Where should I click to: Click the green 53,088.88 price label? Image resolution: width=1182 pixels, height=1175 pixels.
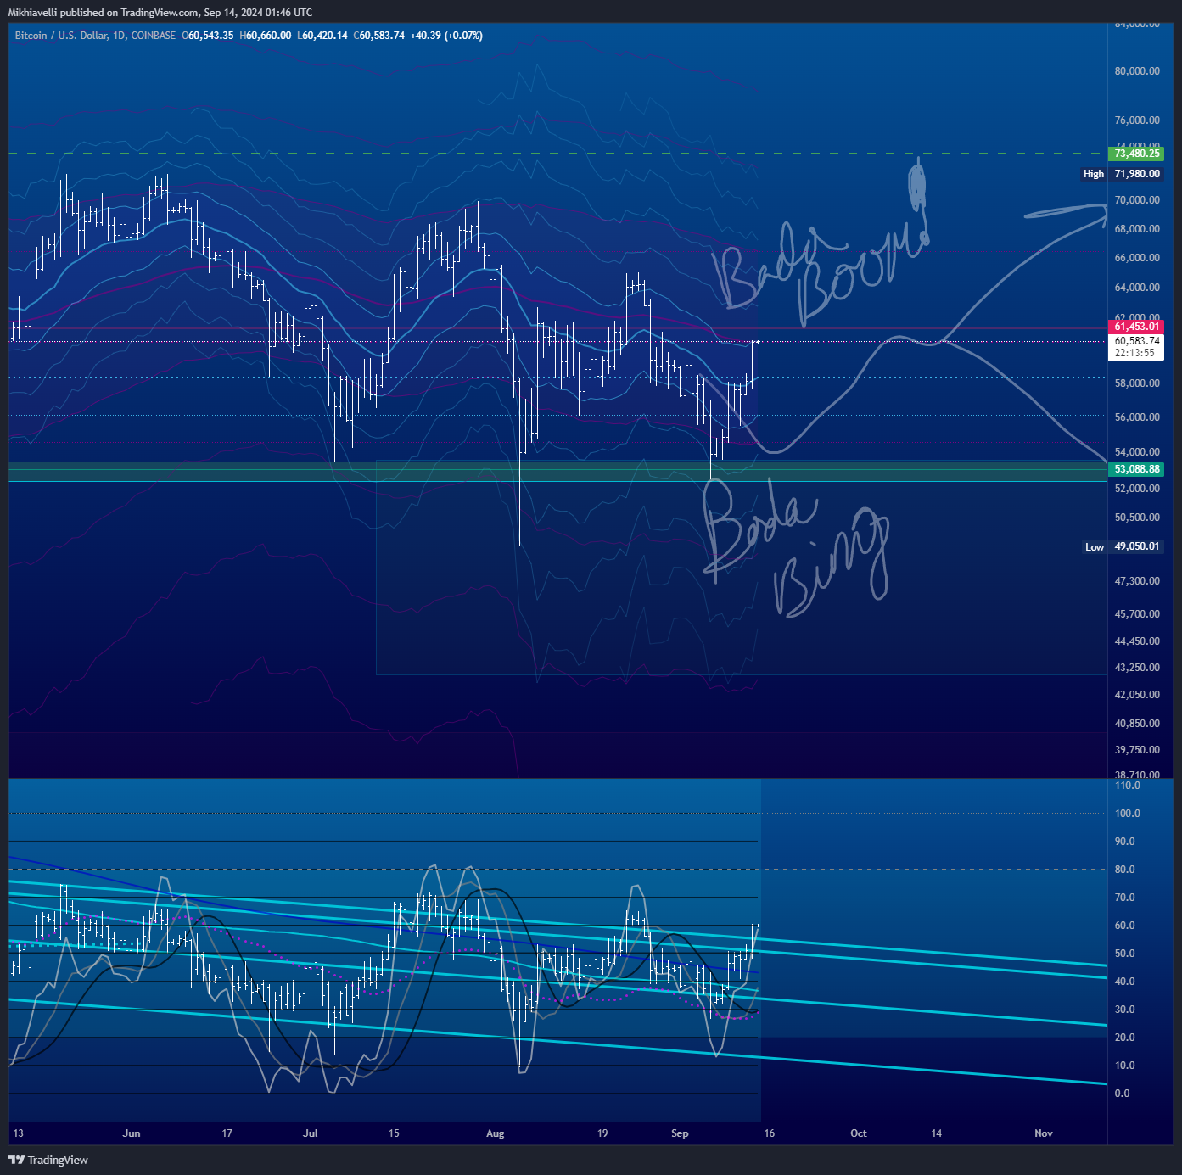(1136, 469)
